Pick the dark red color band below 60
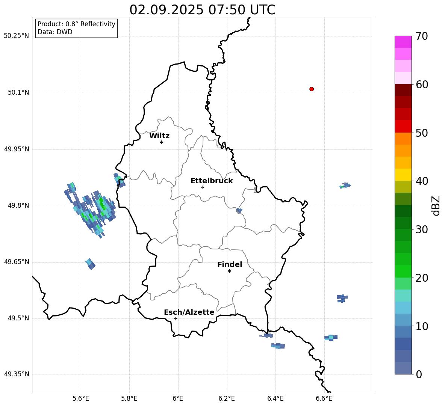 coord(403,90)
